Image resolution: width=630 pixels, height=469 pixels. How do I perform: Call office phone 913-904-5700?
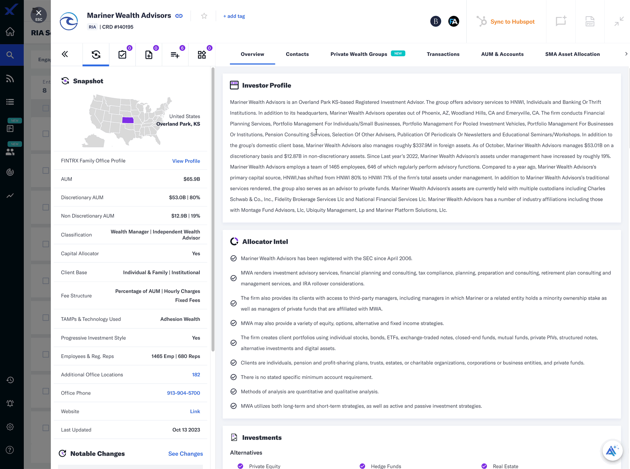[x=183, y=393]
